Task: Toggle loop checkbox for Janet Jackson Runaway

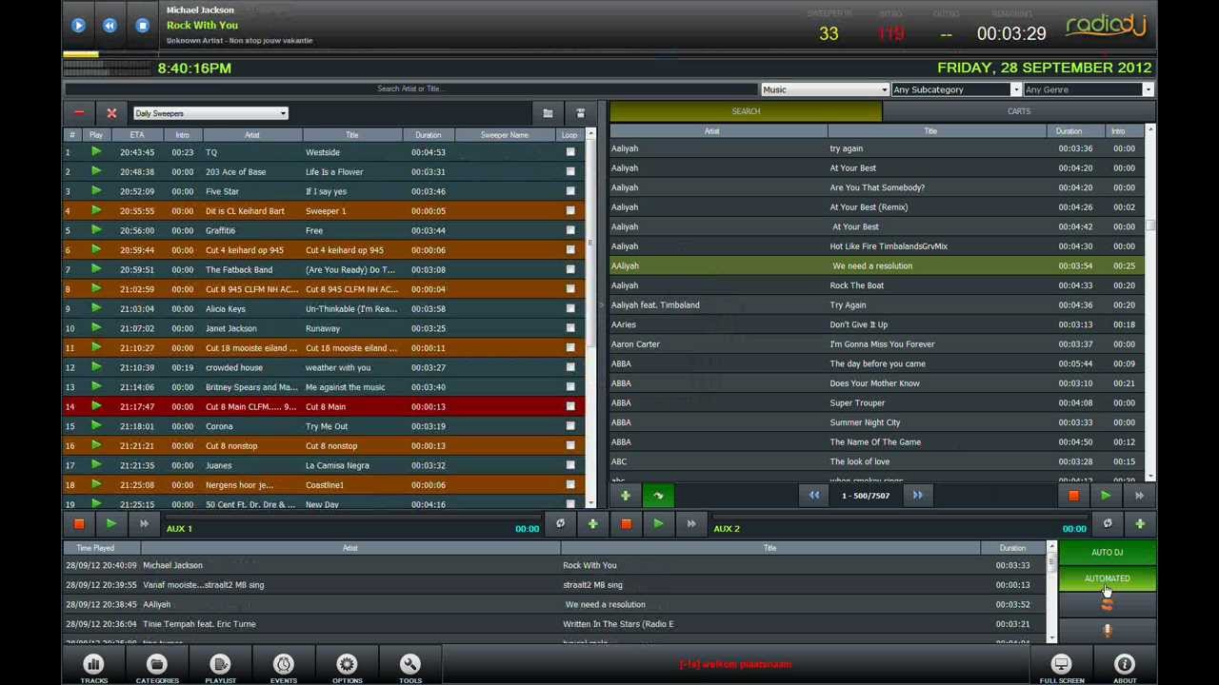Action: (x=570, y=328)
